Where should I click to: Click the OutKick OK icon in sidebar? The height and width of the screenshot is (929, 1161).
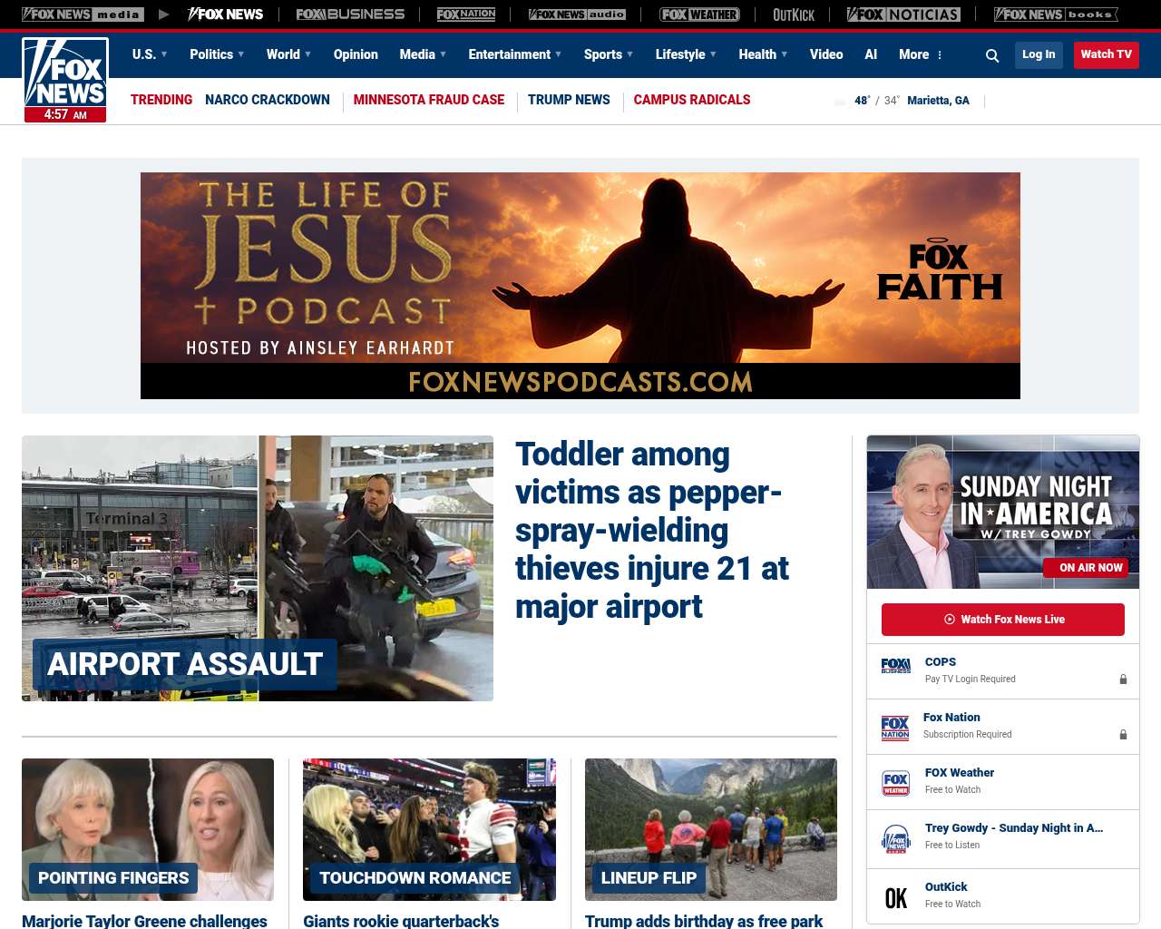[x=895, y=897]
